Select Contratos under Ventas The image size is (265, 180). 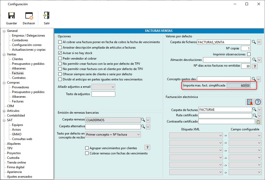click(19, 78)
